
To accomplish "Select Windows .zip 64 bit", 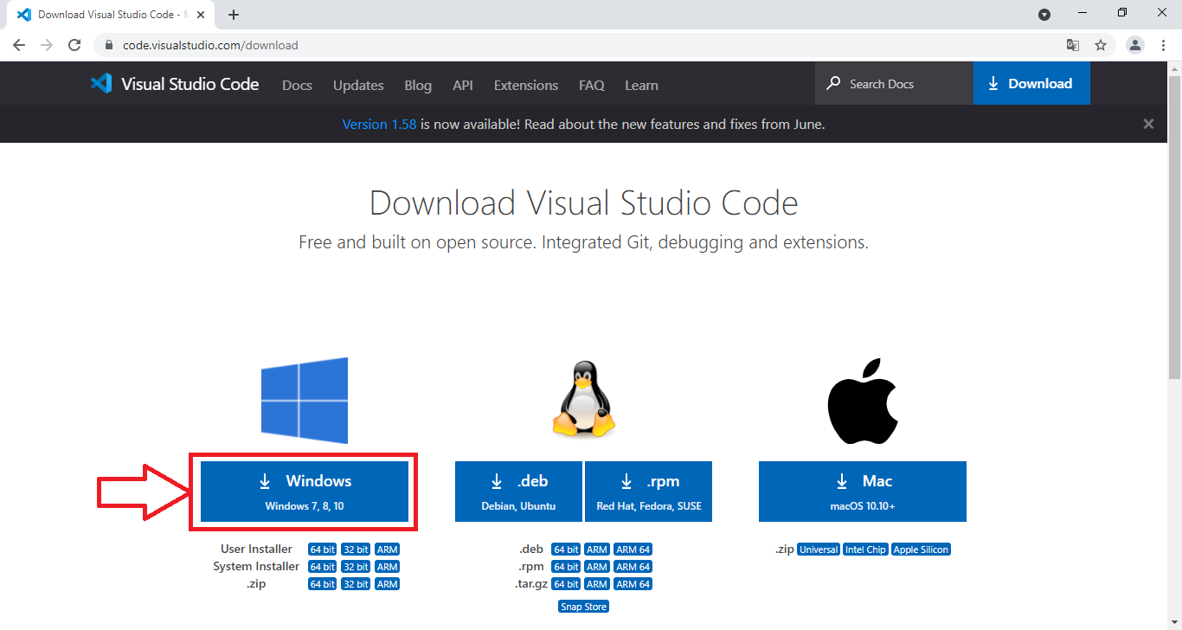I will click(x=322, y=584).
